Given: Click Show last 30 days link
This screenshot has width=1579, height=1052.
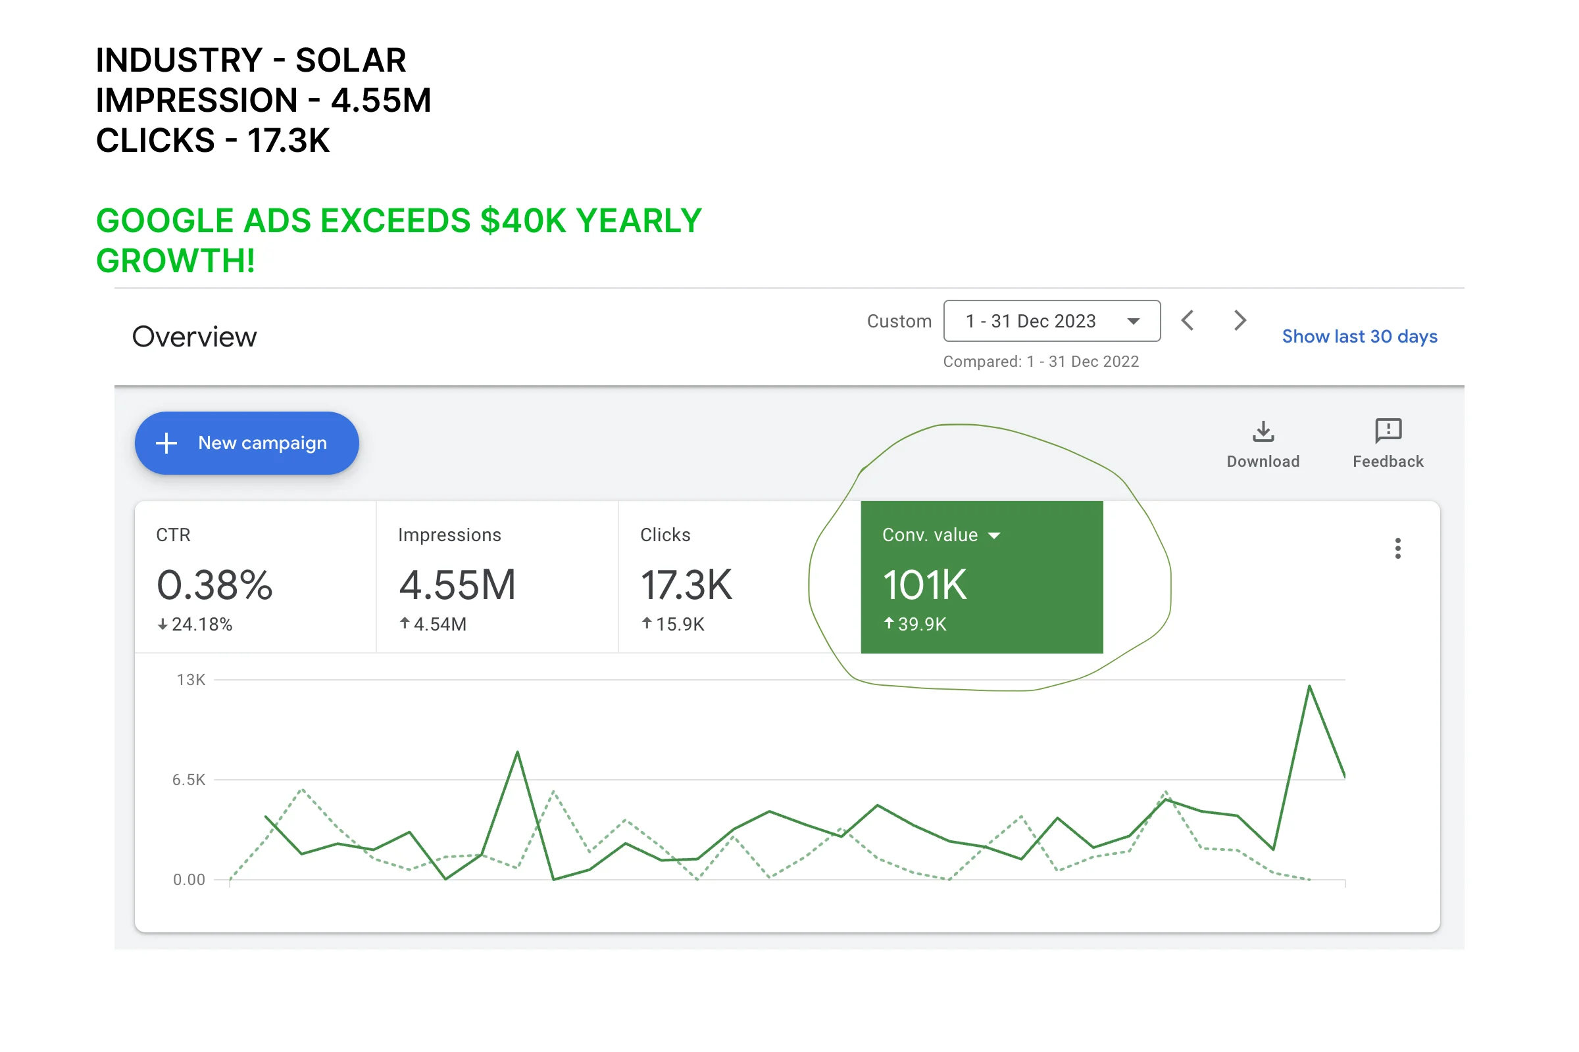Looking at the screenshot, I should coord(1359,336).
